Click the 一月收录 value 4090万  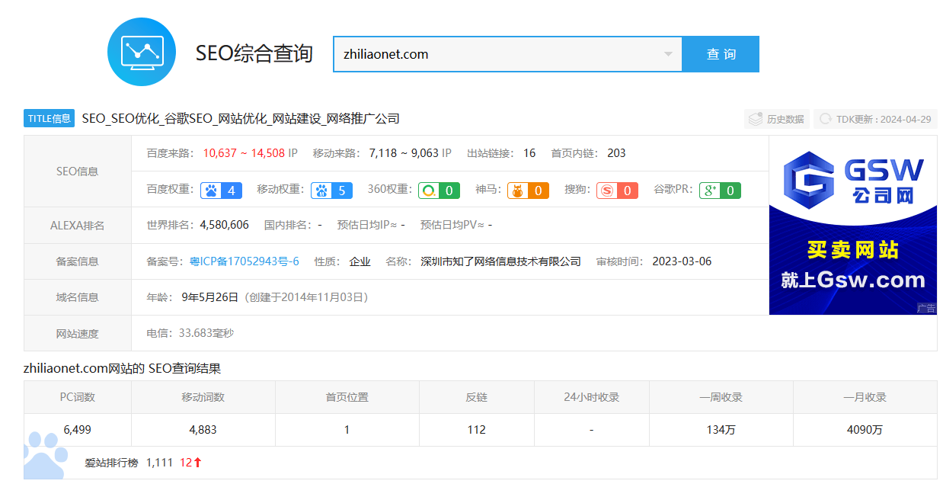[865, 430]
